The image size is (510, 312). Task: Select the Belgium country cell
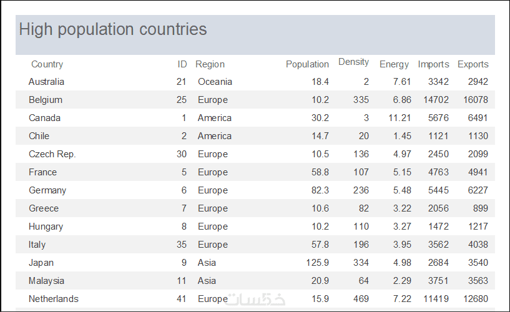[46, 100]
